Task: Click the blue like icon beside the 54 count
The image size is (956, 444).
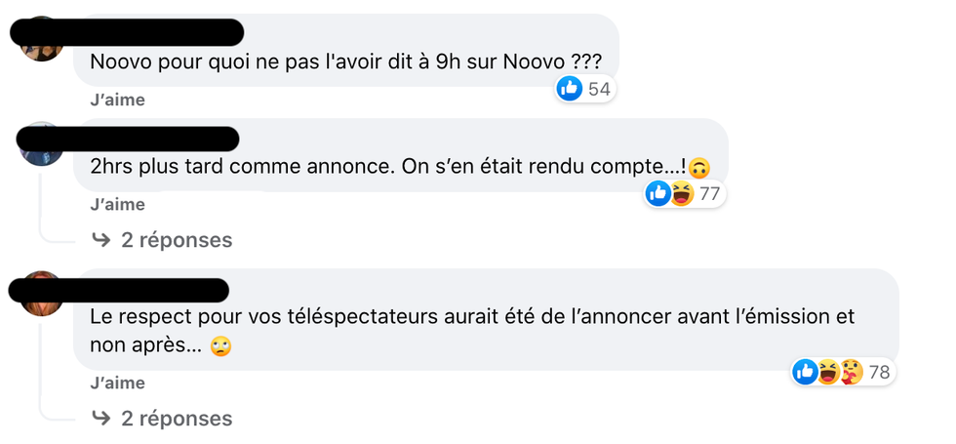Action: click(x=570, y=89)
